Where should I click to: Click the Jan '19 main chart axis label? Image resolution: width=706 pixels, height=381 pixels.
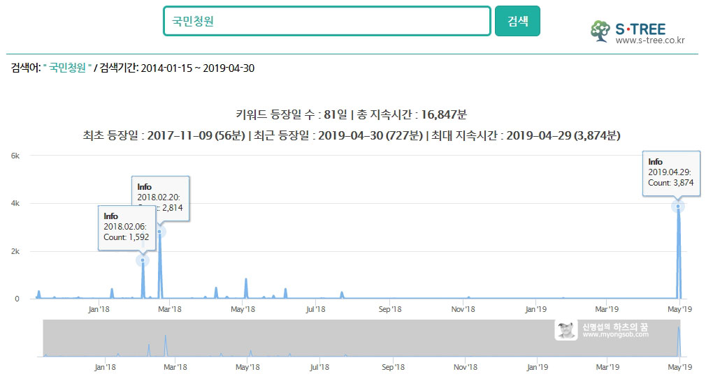point(536,309)
